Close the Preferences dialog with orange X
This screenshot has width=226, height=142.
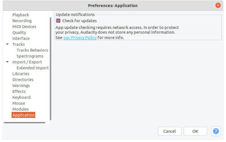(x=218, y=6)
